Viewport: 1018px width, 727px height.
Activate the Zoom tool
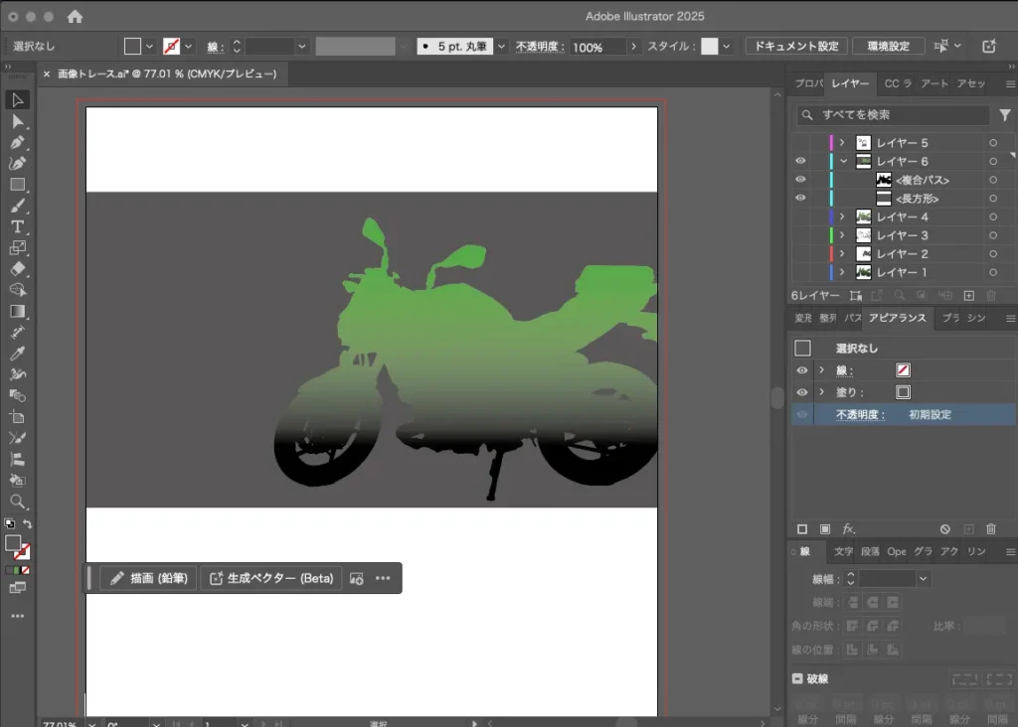coord(17,502)
